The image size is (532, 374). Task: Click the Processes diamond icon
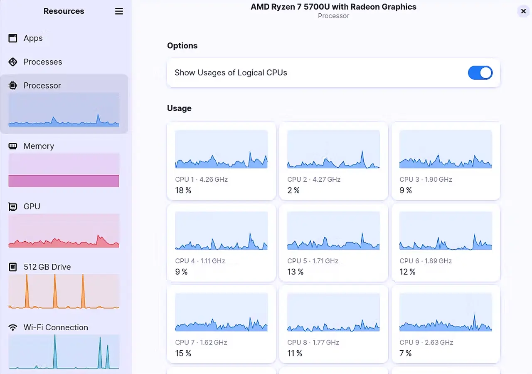point(13,62)
